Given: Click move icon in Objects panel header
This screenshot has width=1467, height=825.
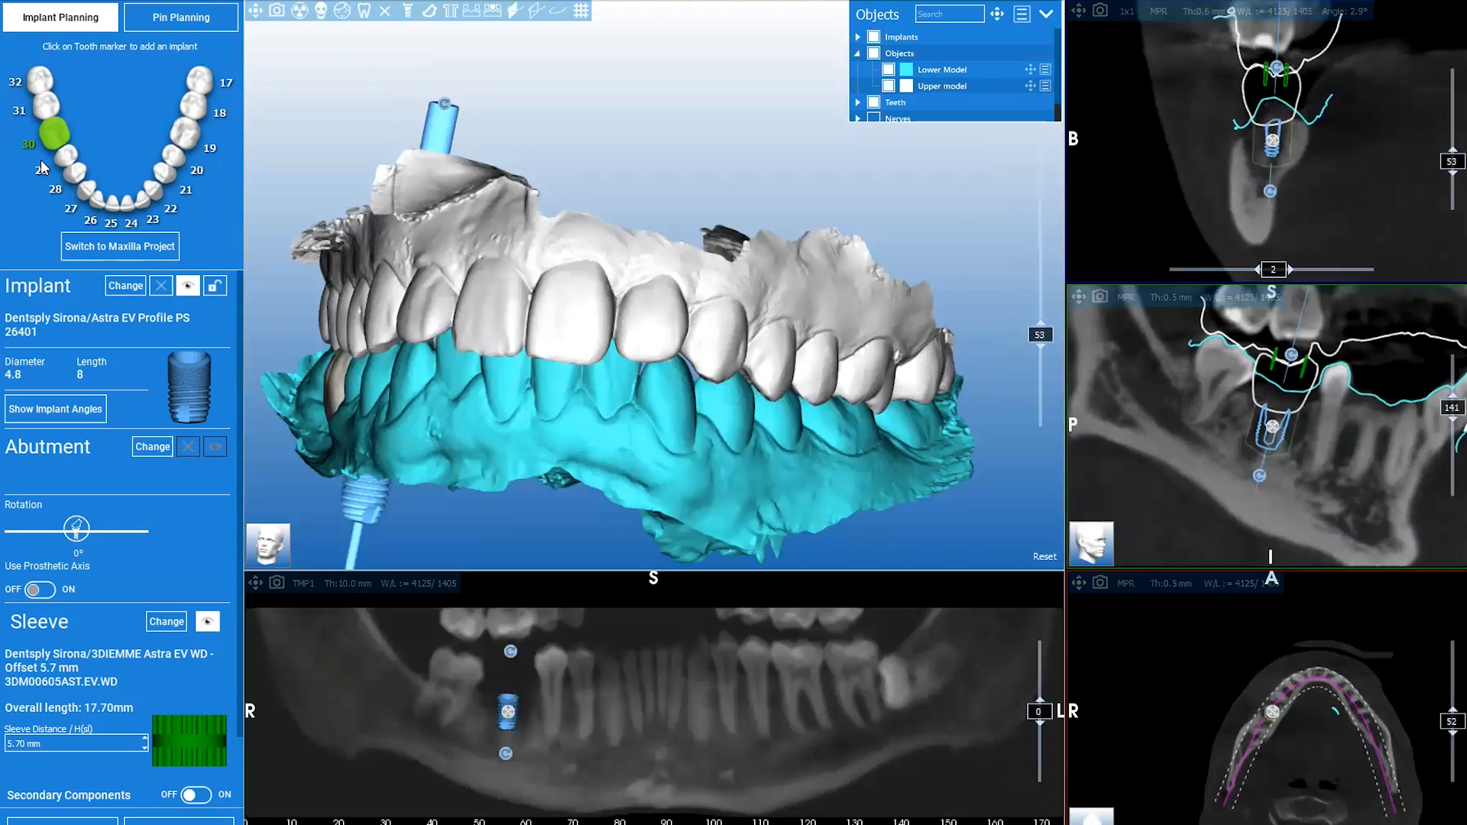Looking at the screenshot, I should pos(997,14).
